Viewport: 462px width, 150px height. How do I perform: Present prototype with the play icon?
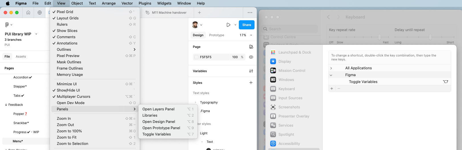(x=228, y=25)
